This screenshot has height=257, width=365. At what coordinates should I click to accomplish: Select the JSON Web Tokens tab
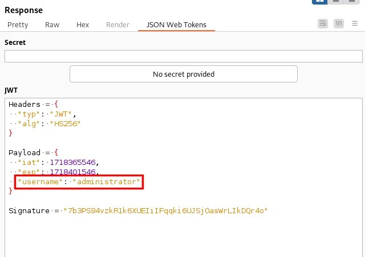click(x=176, y=24)
